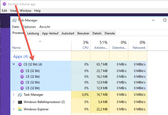The height and width of the screenshot is (115, 168).
Task: Sort processes by Name column
Action: tap(41, 45)
